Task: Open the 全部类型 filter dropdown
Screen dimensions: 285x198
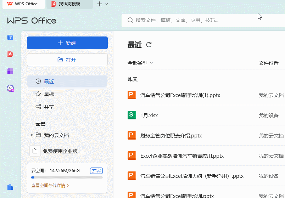Action: (140, 63)
